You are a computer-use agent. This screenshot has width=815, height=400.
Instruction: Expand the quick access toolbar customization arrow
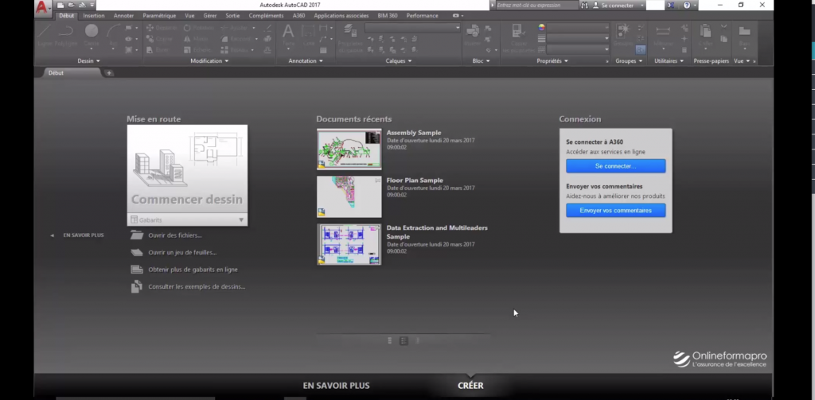pos(92,6)
